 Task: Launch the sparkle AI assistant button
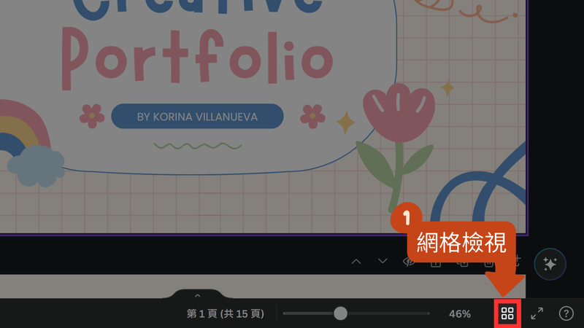click(550, 263)
